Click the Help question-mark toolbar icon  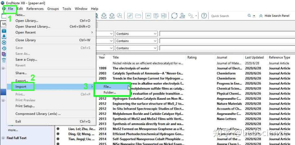point(204,16)
